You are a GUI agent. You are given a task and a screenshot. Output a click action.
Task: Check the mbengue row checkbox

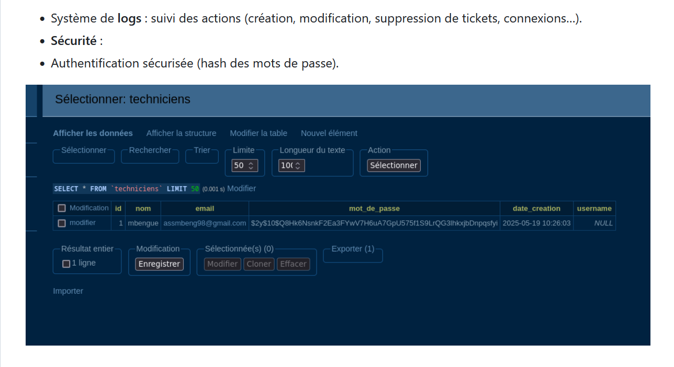(x=62, y=223)
